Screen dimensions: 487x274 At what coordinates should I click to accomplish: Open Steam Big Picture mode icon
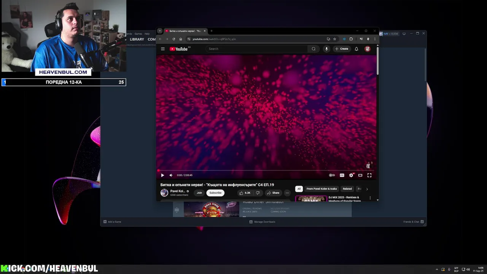pos(404,33)
